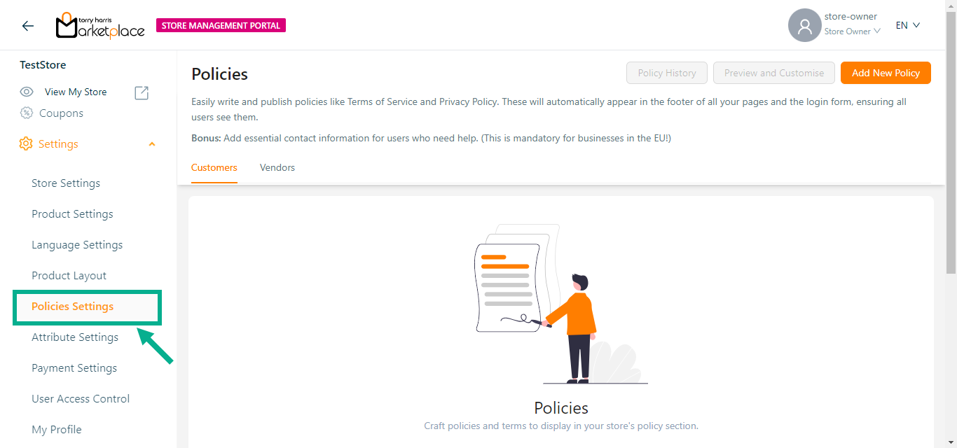Viewport: 957px width, 448px height.
Task: Click the back arrow icon
Action: pyautogui.click(x=28, y=26)
